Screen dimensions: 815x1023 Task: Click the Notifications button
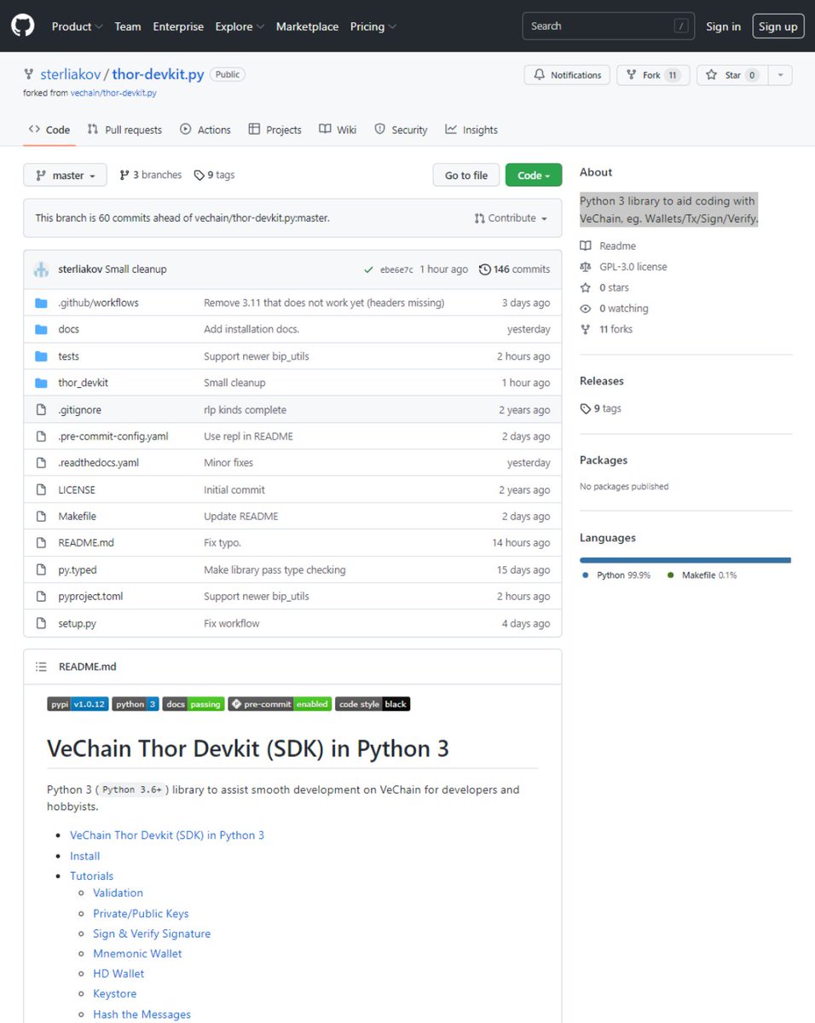tap(567, 75)
